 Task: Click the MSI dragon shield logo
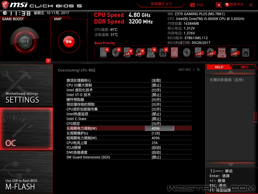(x=5, y=5)
